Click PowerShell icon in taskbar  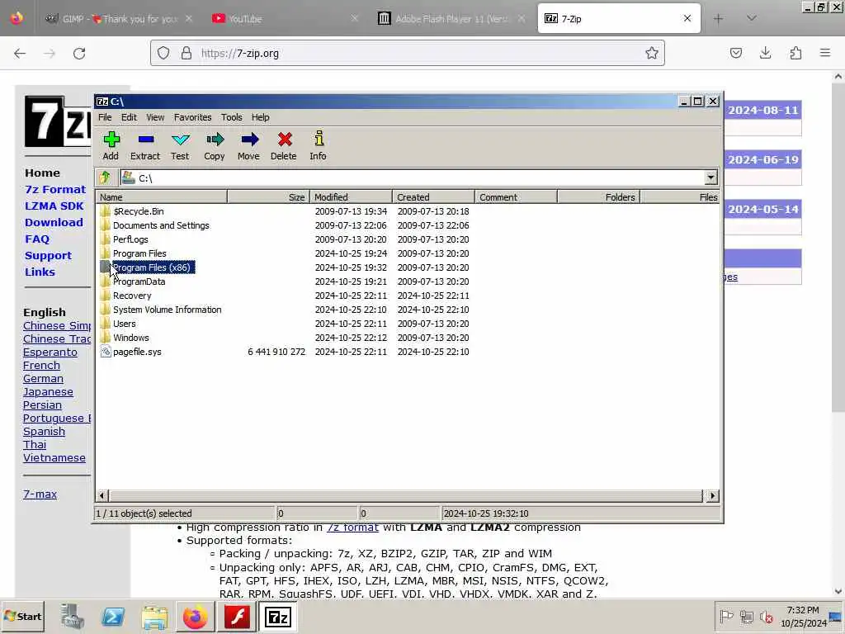[113, 616]
